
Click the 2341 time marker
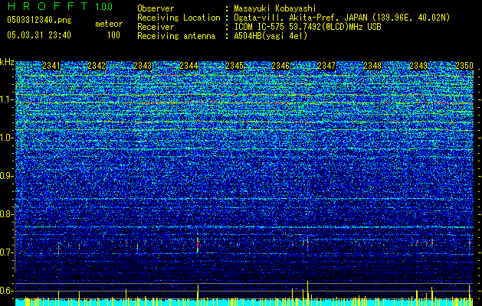pyautogui.click(x=52, y=67)
